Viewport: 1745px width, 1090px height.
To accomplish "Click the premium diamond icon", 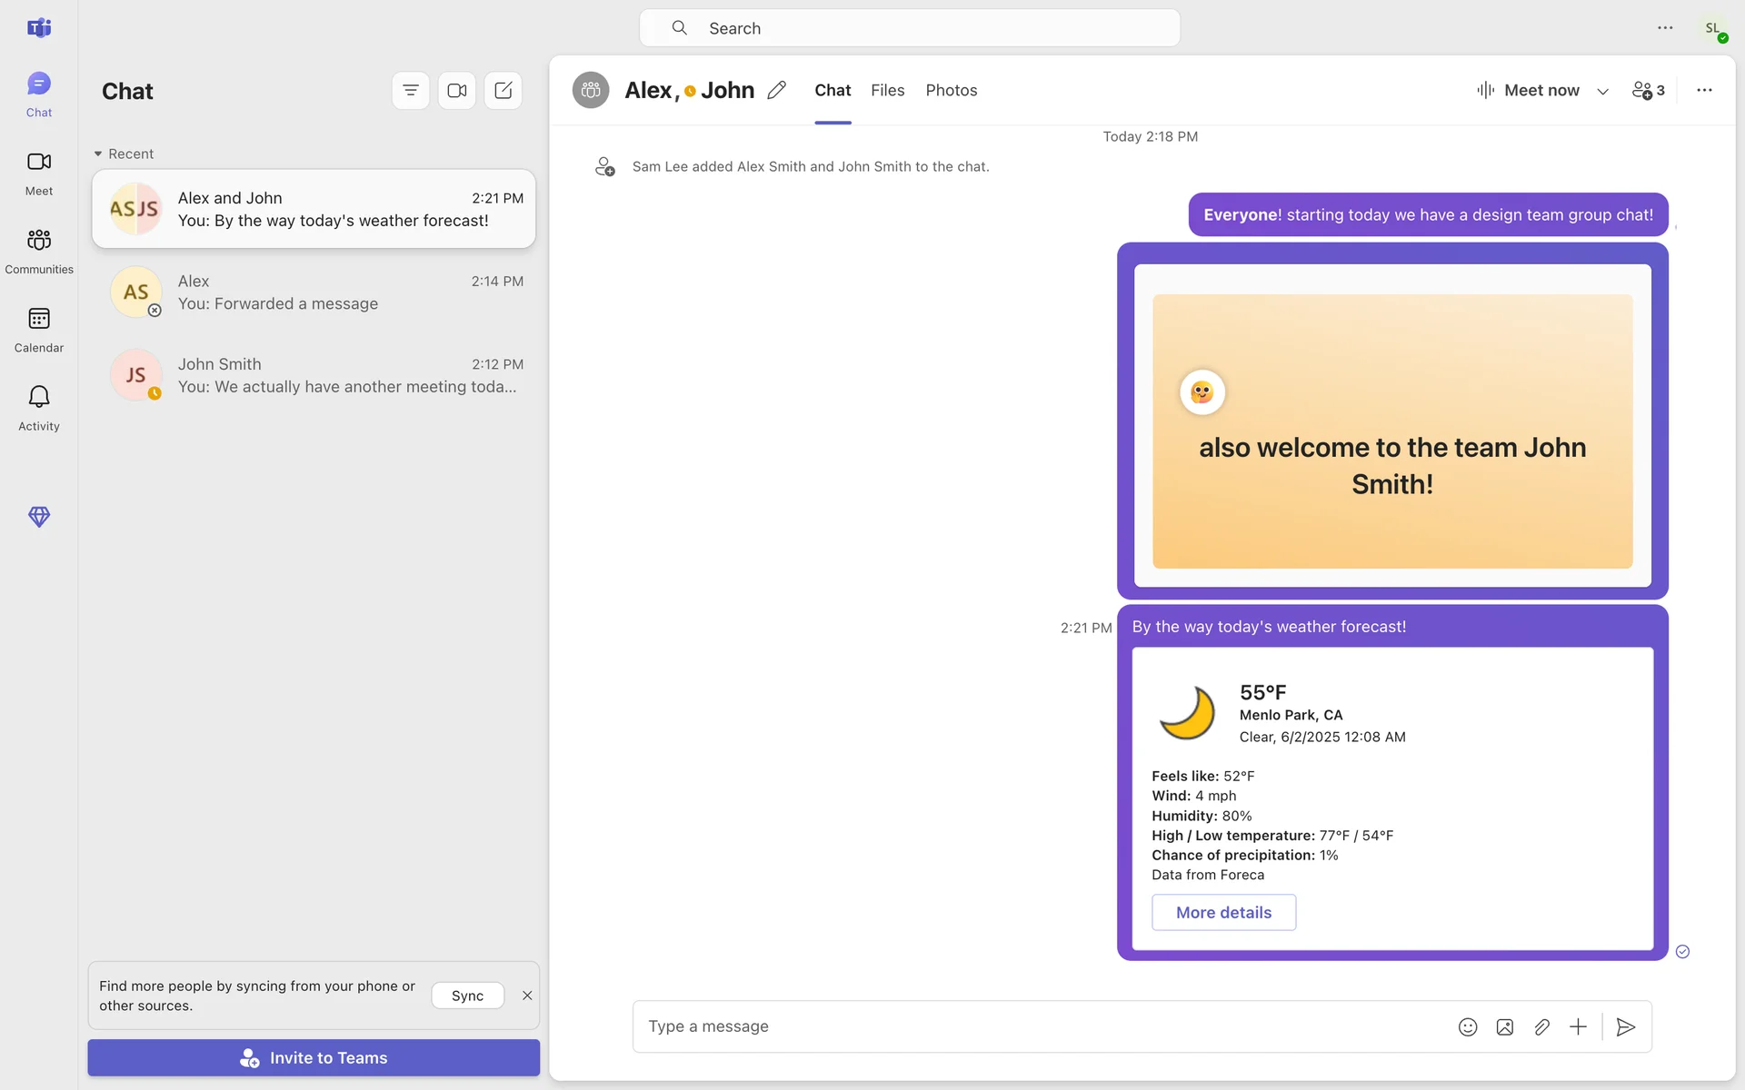I will [38, 517].
